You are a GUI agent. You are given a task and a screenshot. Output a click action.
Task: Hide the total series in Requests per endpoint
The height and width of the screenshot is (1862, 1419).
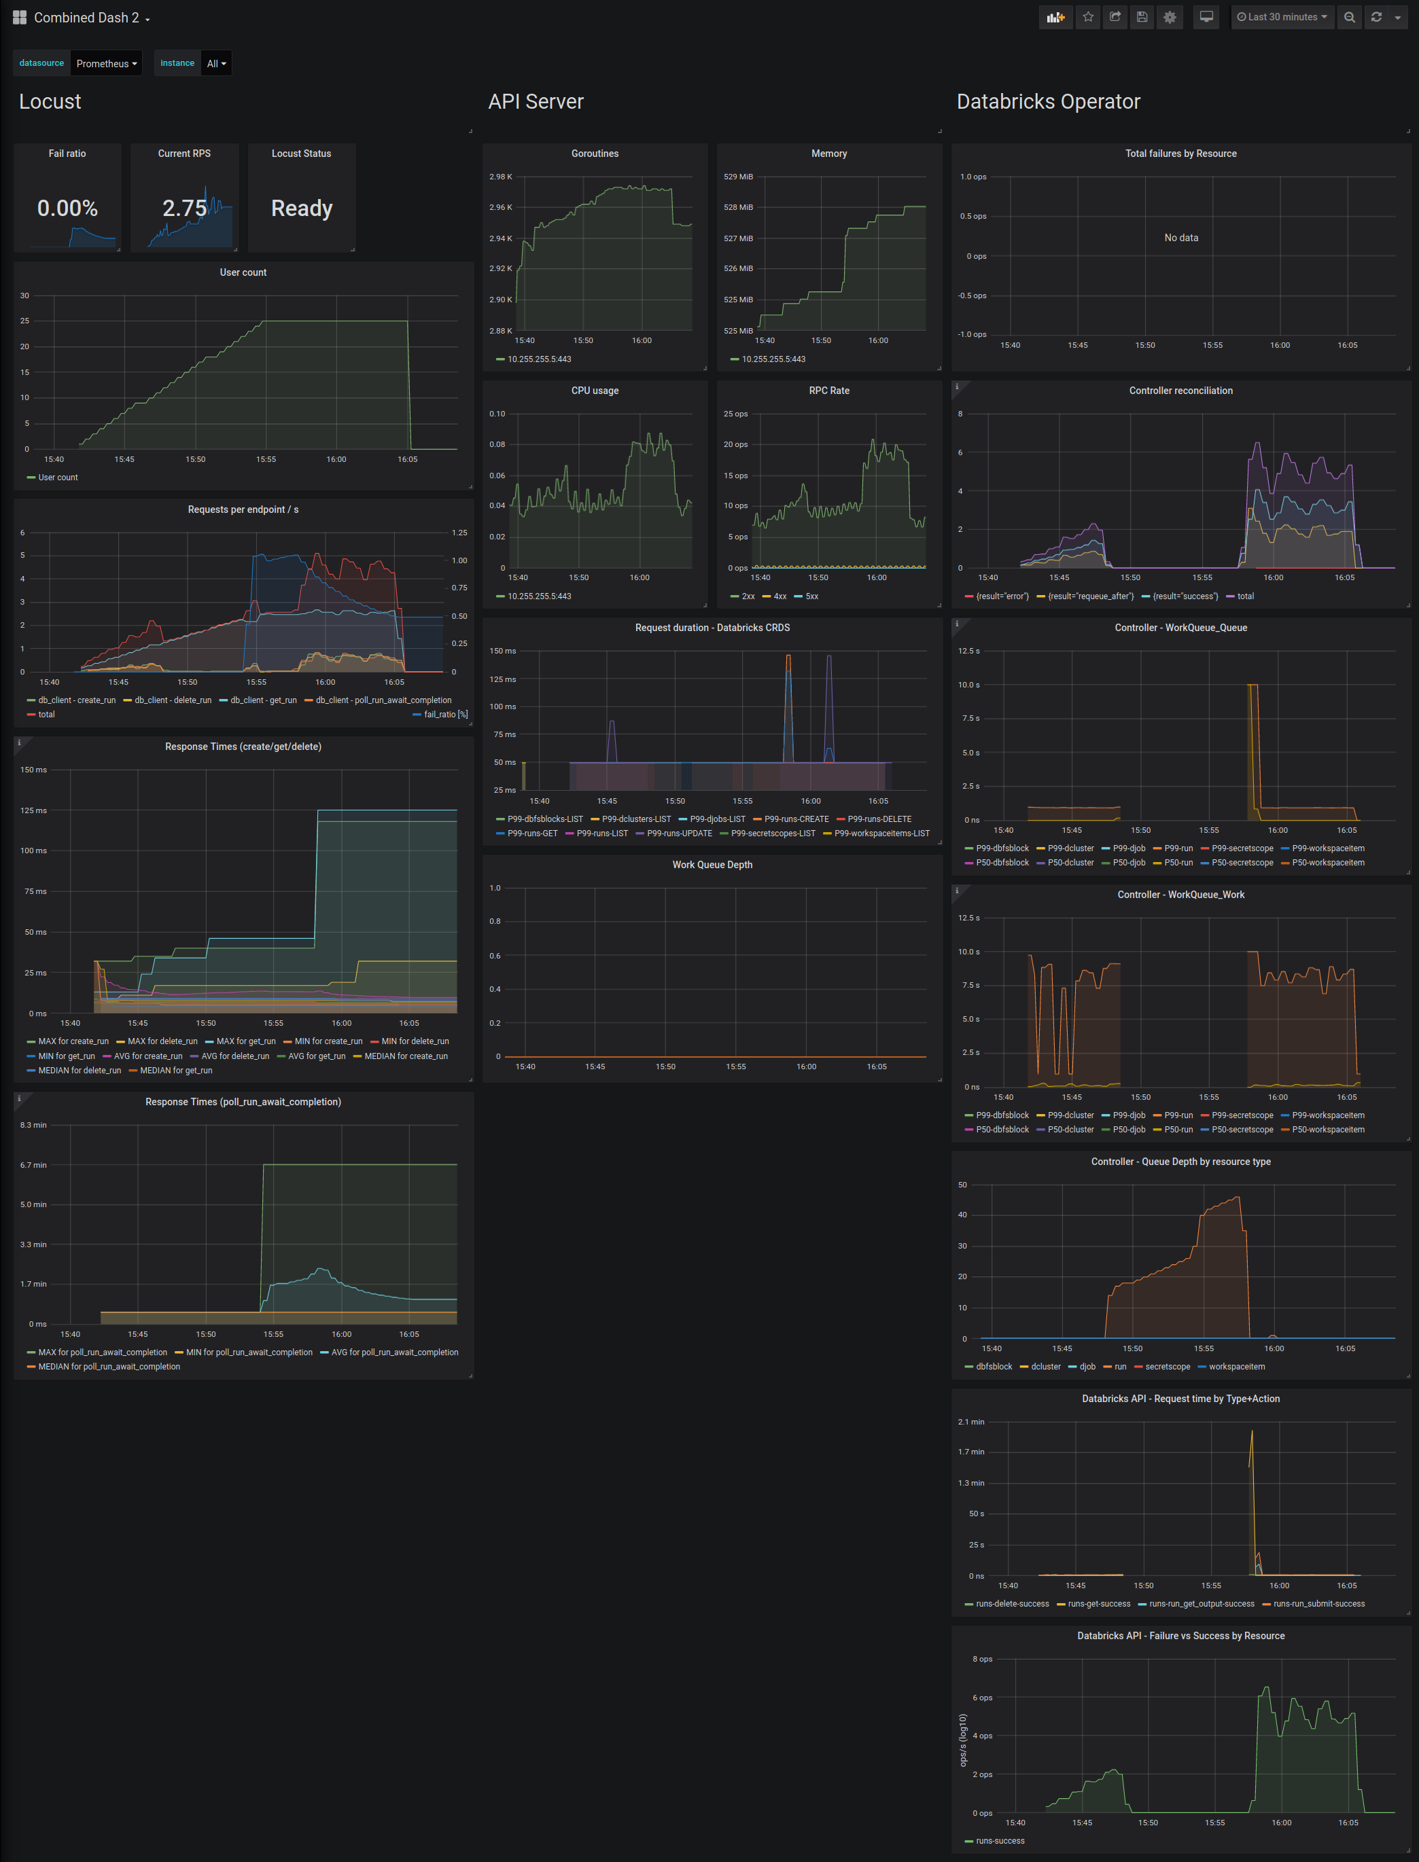pos(46,714)
